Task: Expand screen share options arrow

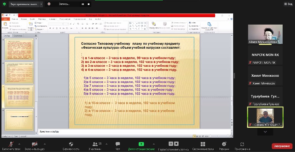Action: point(154,144)
